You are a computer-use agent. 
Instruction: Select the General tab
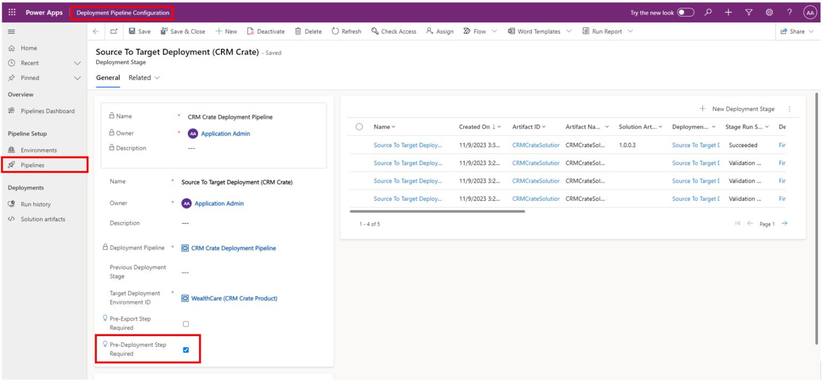coord(108,77)
